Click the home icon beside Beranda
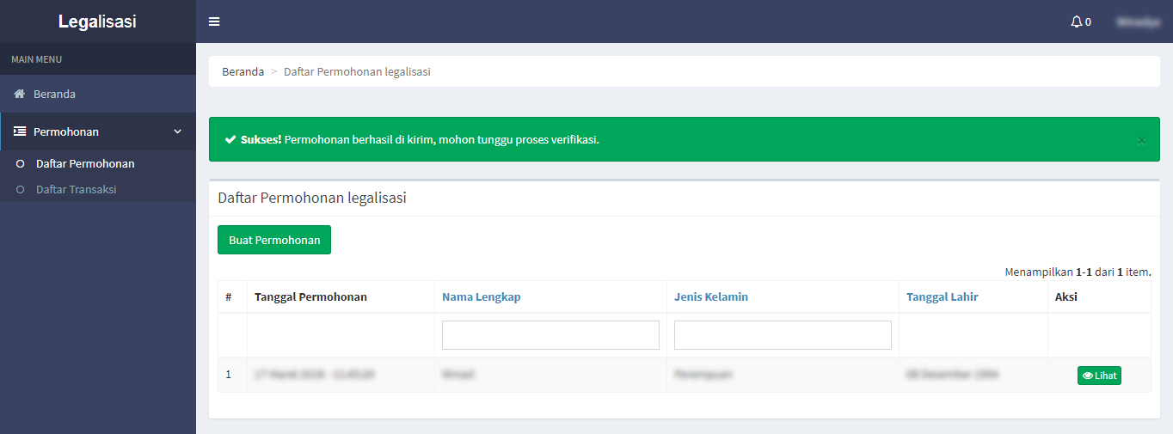Image resolution: width=1173 pixels, height=434 pixels. click(19, 94)
